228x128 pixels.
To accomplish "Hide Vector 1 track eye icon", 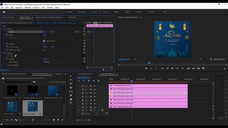I will [94, 107].
